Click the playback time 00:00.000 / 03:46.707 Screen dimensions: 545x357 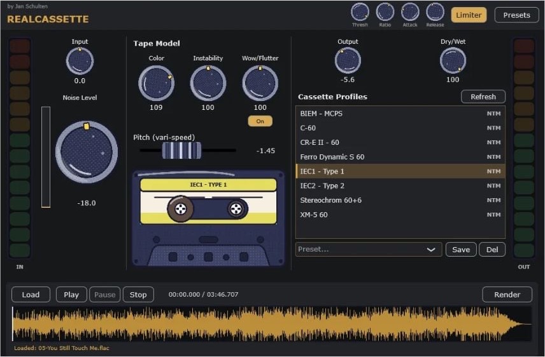(203, 295)
